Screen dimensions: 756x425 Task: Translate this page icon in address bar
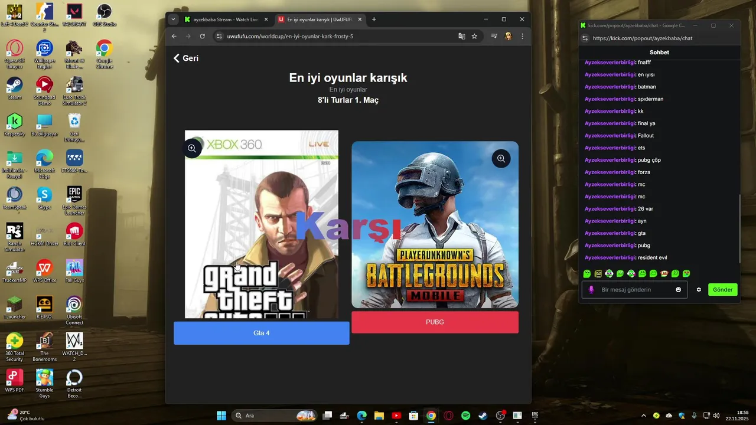462,36
